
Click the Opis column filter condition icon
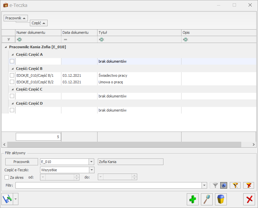(x=185, y=39)
